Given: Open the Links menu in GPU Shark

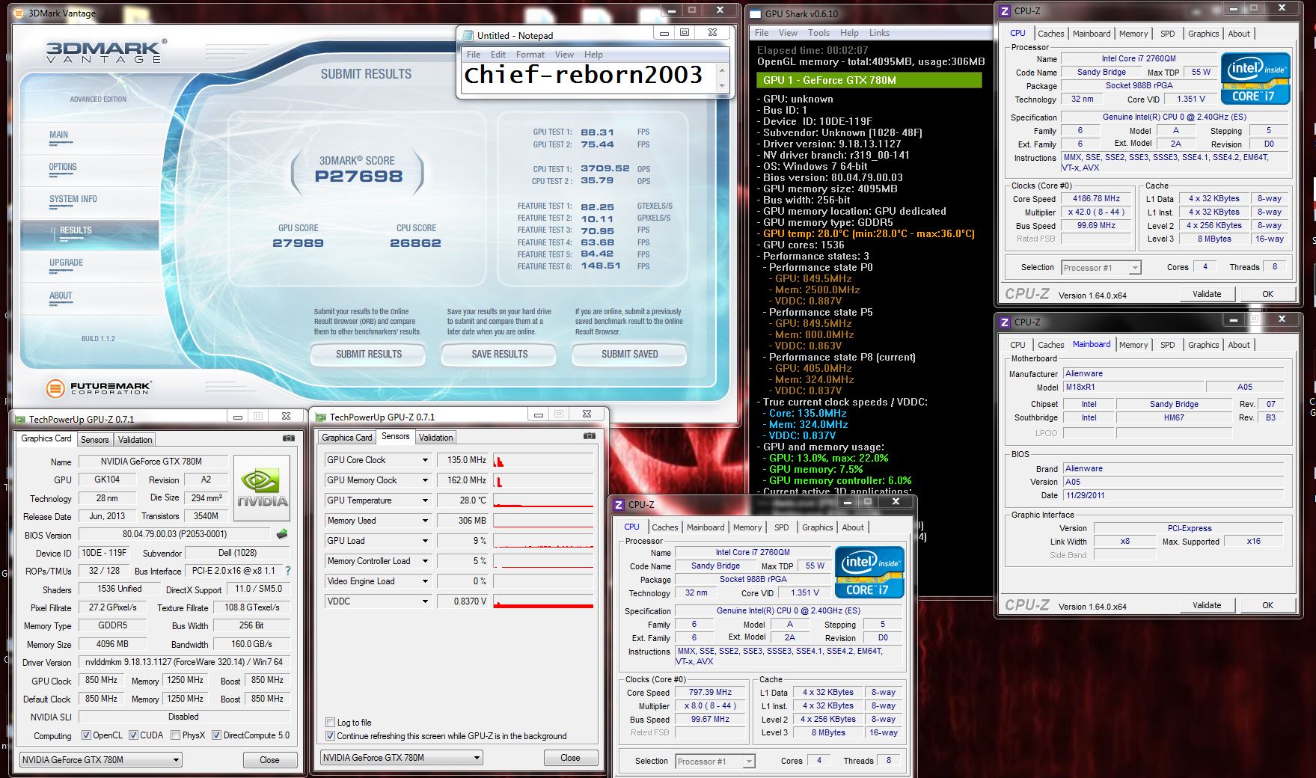Looking at the screenshot, I should click(x=879, y=33).
